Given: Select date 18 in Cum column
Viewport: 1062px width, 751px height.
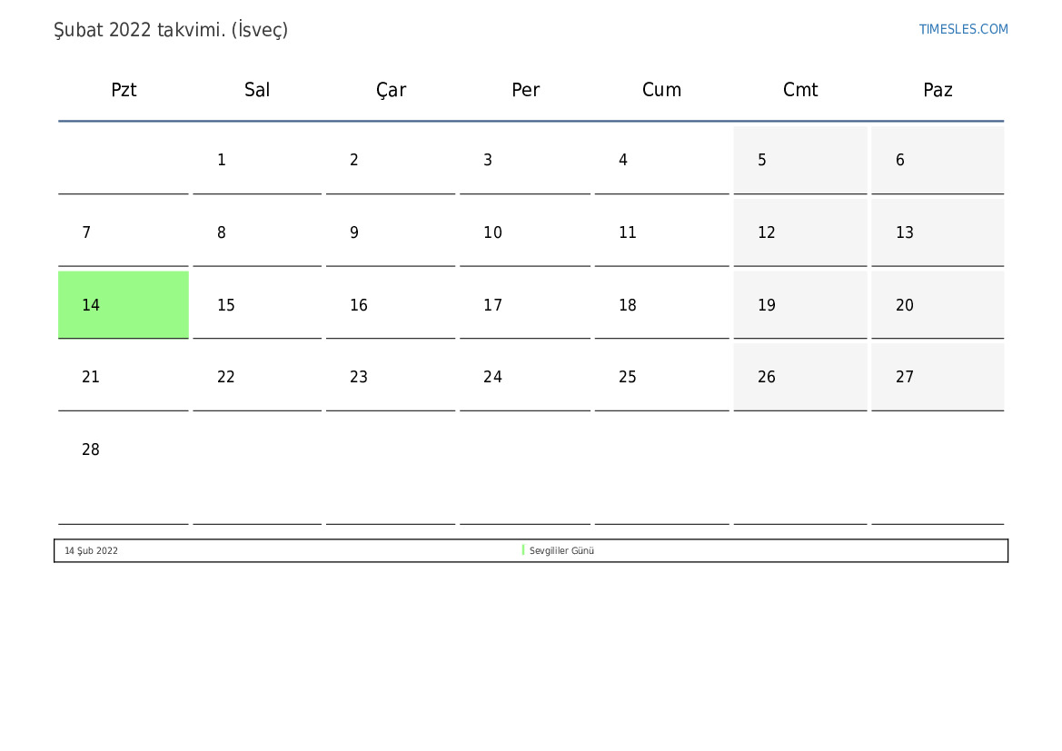Looking at the screenshot, I should [661, 306].
